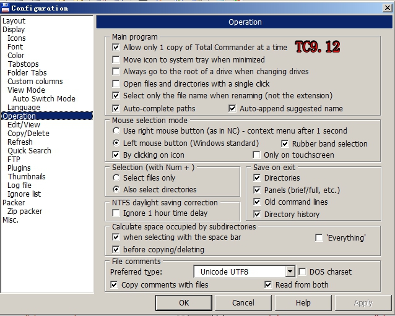This screenshot has height=316, width=395.
Task: Select Left mouse button (Windows standard) option
Action: click(116, 143)
